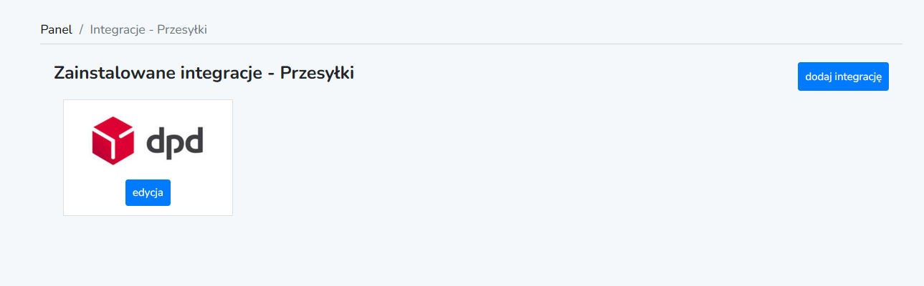924x286 pixels.
Task: Open DPD settings with the blue edycja button
Action: (148, 192)
